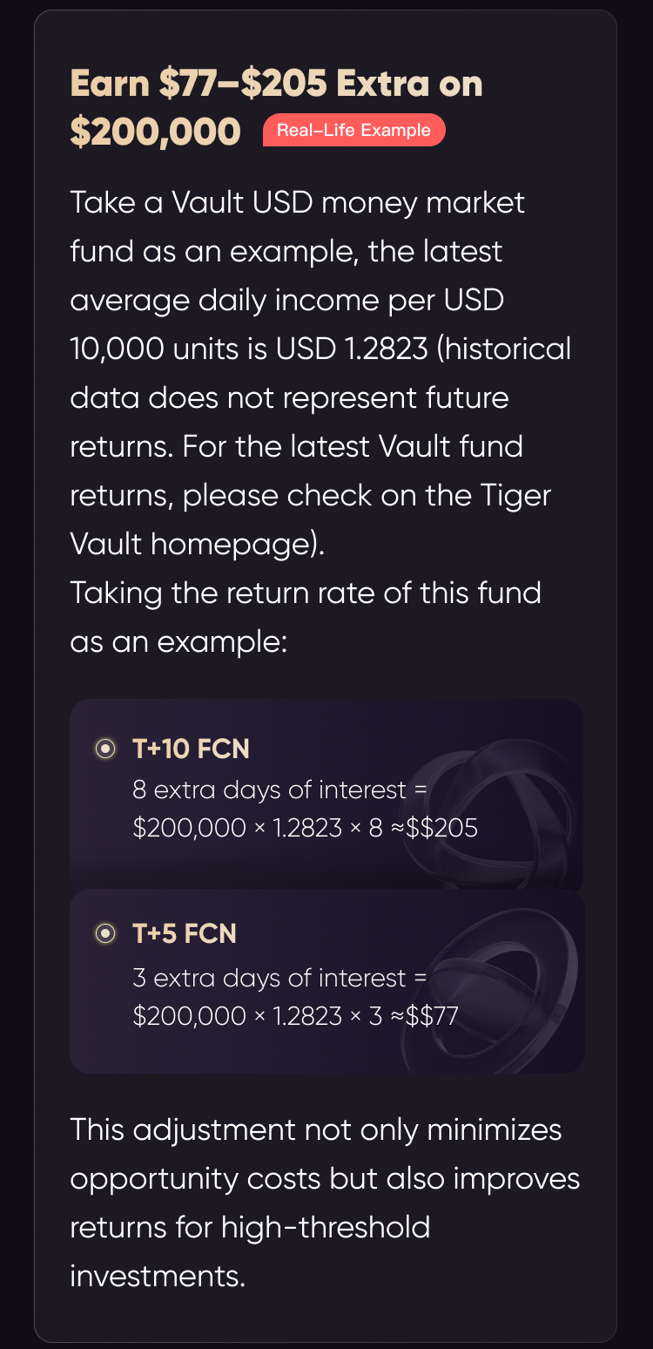Click 'Take a Vault USD money market' line
Viewport: 653px width, 1349px height.
[298, 202]
